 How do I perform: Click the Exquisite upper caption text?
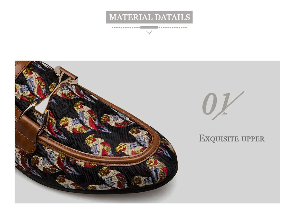pos(232,138)
